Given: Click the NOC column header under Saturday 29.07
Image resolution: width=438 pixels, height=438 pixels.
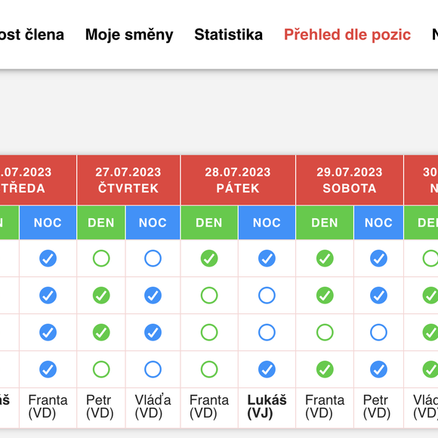Looking at the screenshot, I should tap(378, 223).
